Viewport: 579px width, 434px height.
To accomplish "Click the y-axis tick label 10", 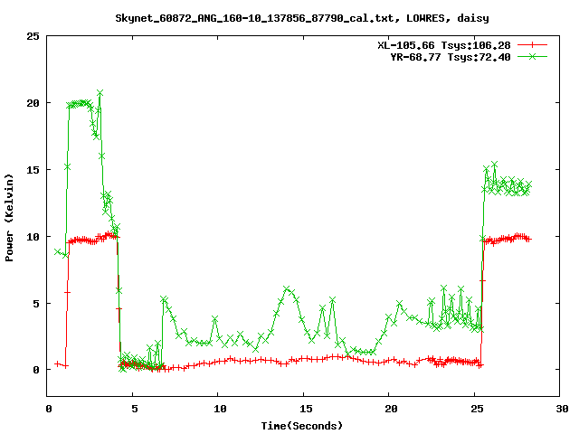I will pos(33,237).
